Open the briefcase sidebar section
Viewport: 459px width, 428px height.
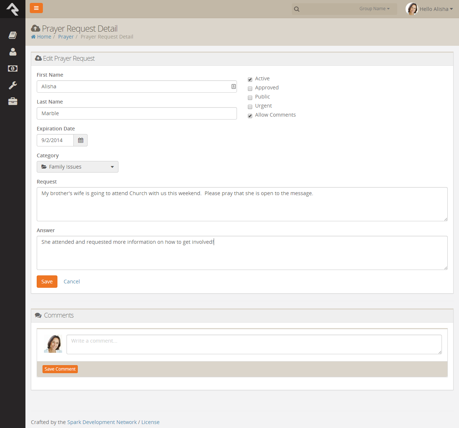pos(13,101)
